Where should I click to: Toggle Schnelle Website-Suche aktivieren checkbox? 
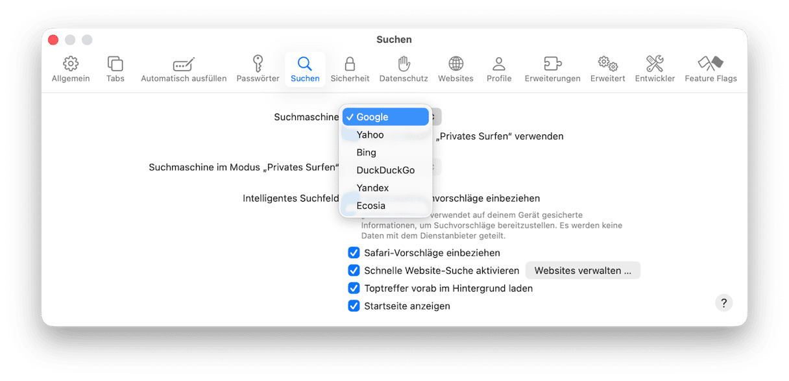click(354, 271)
